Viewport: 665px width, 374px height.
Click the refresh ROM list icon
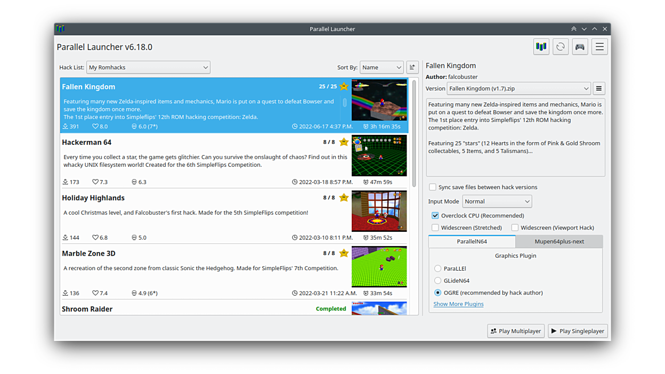(561, 47)
